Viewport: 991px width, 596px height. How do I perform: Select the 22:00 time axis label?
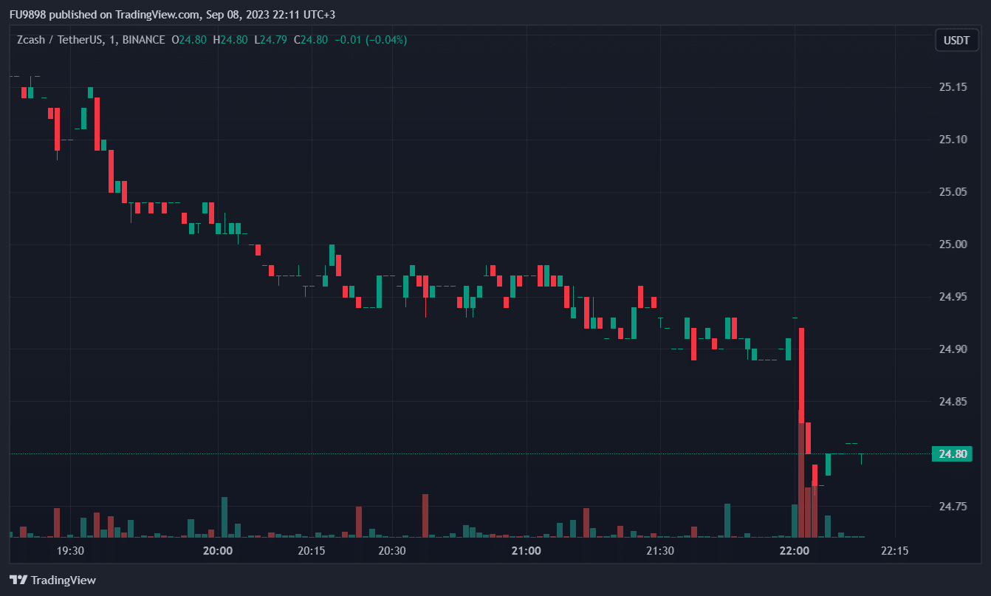794,551
